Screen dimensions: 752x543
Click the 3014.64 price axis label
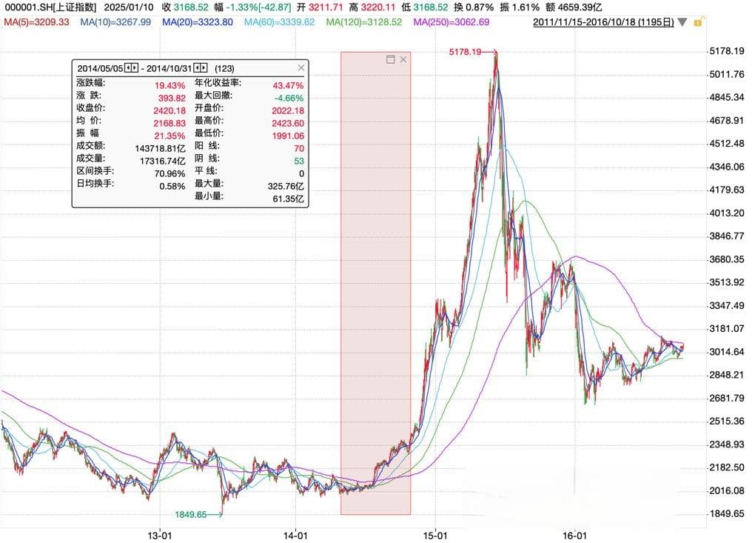tap(727, 352)
